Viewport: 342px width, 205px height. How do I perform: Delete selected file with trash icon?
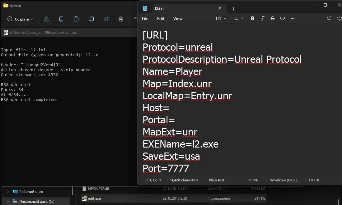point(121,19)
